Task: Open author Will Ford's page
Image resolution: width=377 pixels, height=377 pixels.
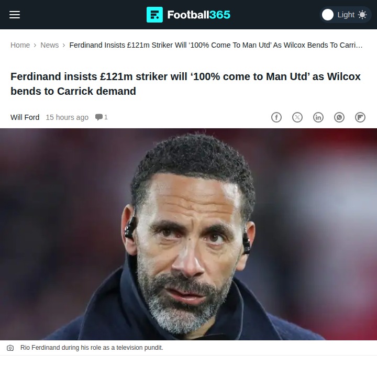Action: [x=25, y=117]
